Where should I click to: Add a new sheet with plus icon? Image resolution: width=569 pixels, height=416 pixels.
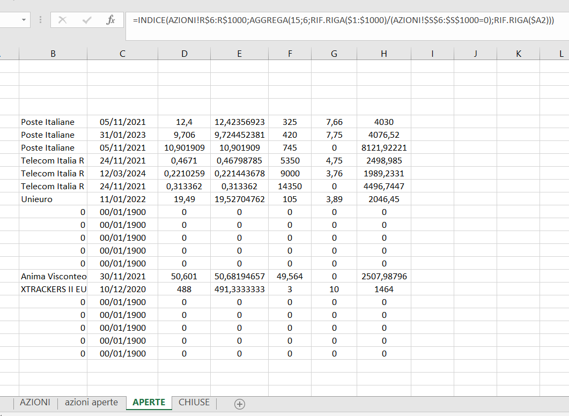(x=240, y=404)
